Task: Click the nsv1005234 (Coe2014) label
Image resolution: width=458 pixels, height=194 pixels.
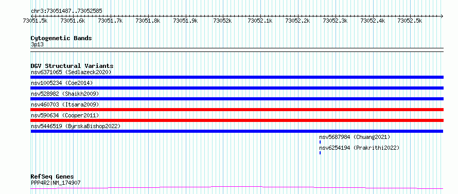Action: [62, 83]
